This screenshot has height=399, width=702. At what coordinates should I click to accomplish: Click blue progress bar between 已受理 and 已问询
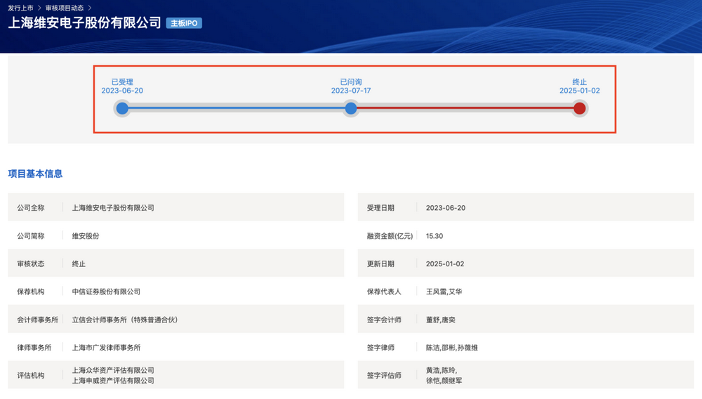tap(237, 108)
